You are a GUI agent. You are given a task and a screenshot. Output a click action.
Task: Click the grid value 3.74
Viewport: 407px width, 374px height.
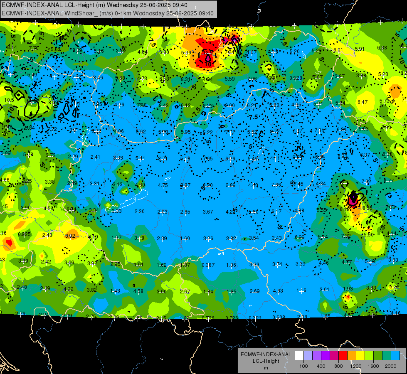point(277,264)
